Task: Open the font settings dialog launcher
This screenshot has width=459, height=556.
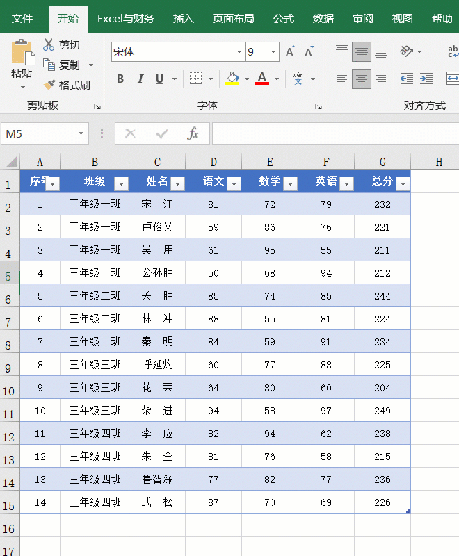Action: (x=319, y=106)
